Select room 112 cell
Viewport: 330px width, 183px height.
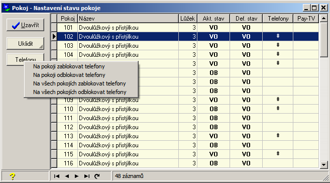68,127
